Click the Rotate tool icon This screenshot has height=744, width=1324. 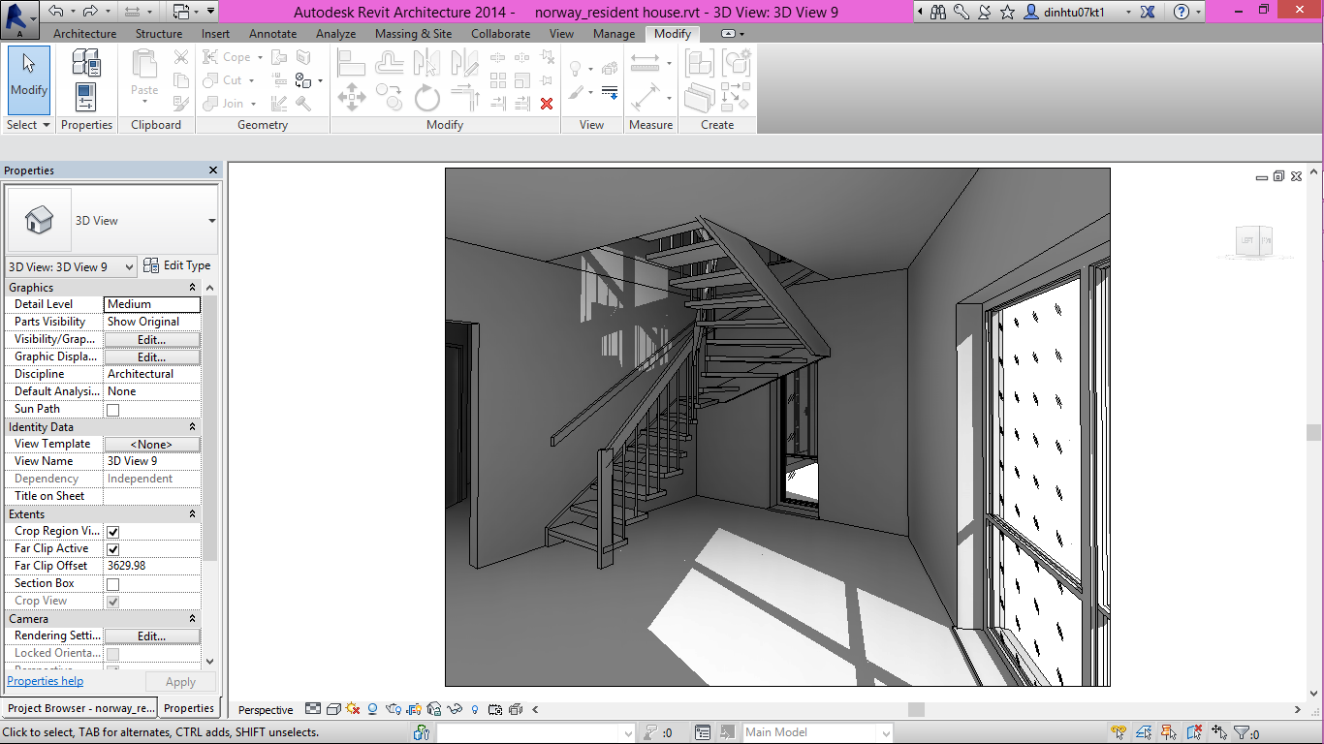point(427,98)
